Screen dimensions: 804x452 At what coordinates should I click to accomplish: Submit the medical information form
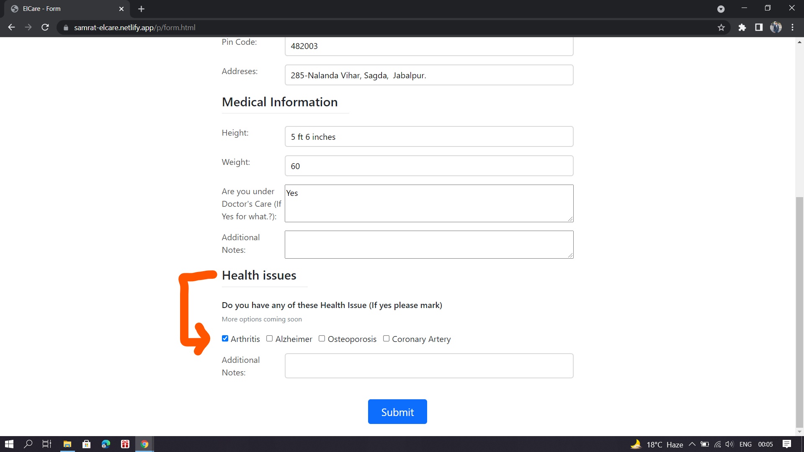[397, 411]
